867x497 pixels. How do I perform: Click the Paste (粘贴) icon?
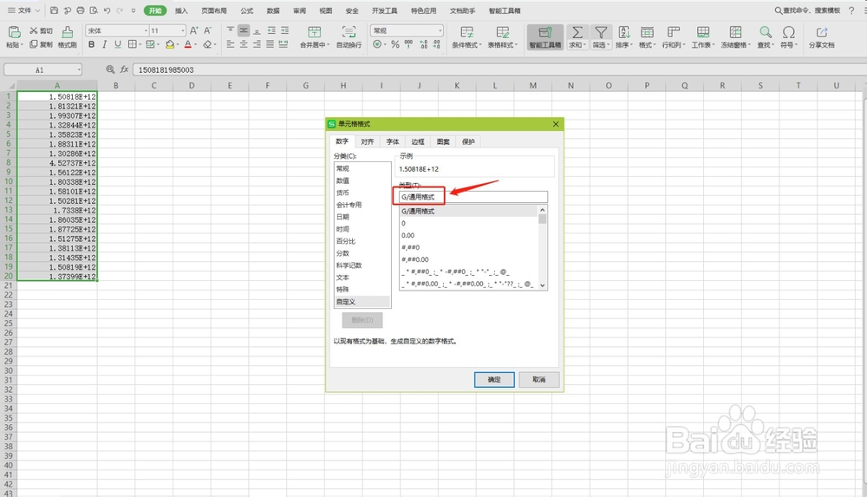point(14,33)
